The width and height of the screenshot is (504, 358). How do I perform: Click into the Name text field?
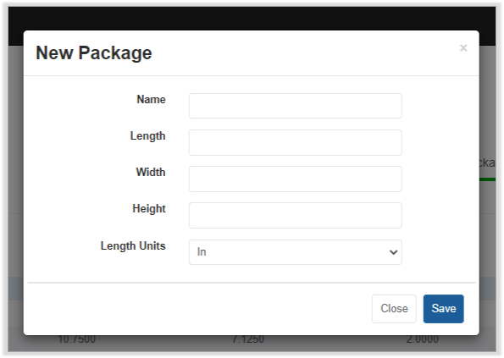pyautogui.click(x=295, y=106)
